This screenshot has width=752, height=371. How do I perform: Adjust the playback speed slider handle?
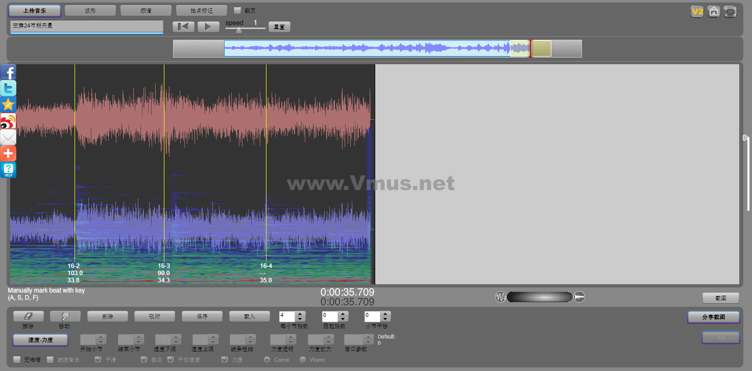tap(238, 30)
